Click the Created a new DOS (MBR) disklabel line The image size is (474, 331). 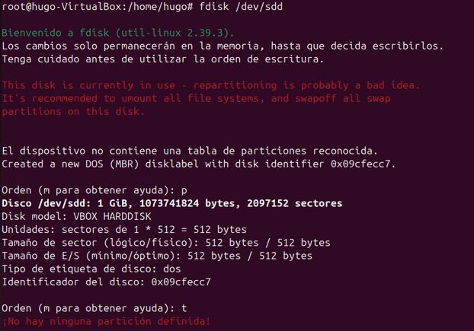(x=207, y=164)
